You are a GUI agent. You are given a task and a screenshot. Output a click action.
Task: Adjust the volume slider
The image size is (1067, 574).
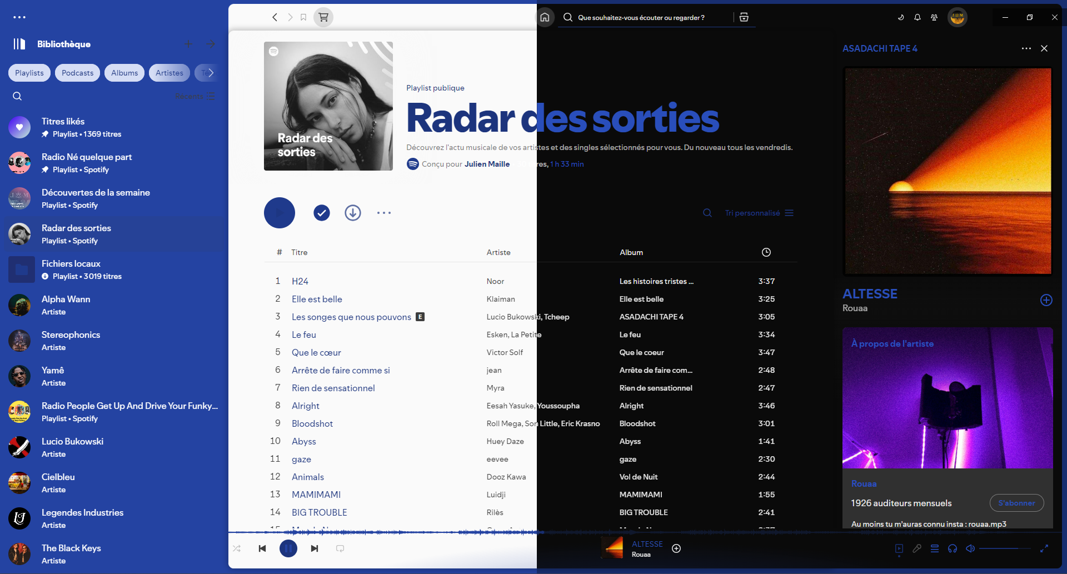[x=1006, y=548]
